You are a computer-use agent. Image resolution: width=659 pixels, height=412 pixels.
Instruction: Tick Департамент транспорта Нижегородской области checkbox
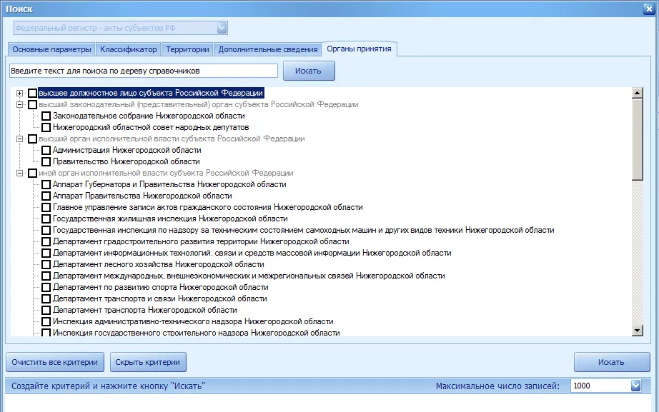click(x=46, y=310)
